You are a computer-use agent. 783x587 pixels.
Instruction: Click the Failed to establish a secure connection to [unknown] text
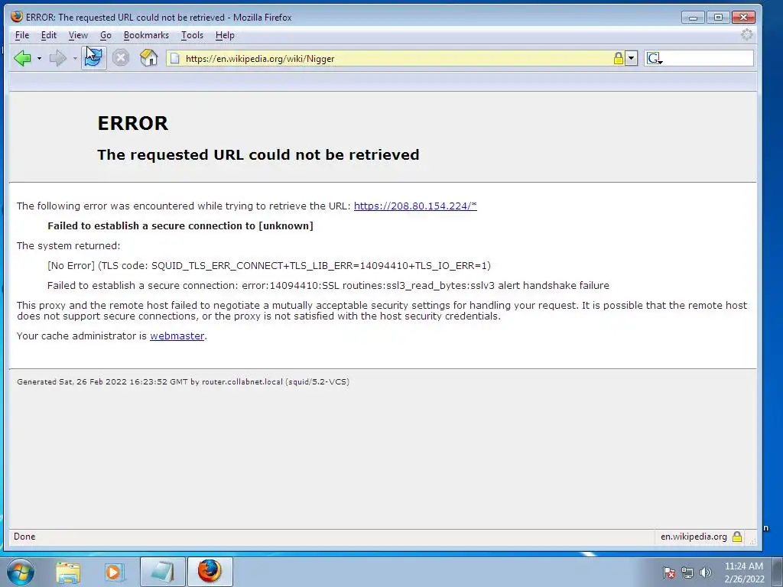coord(180,225)
